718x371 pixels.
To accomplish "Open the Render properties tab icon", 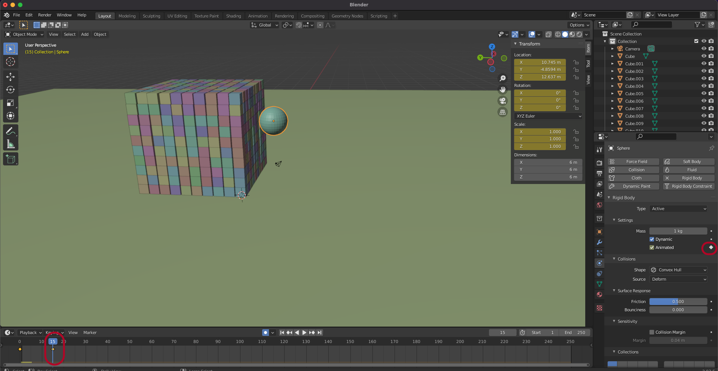I will [x=599, y=163].
